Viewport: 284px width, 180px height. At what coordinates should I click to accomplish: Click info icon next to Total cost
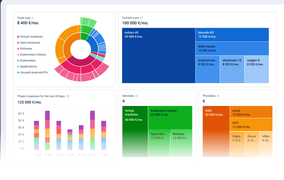[33, 18]
